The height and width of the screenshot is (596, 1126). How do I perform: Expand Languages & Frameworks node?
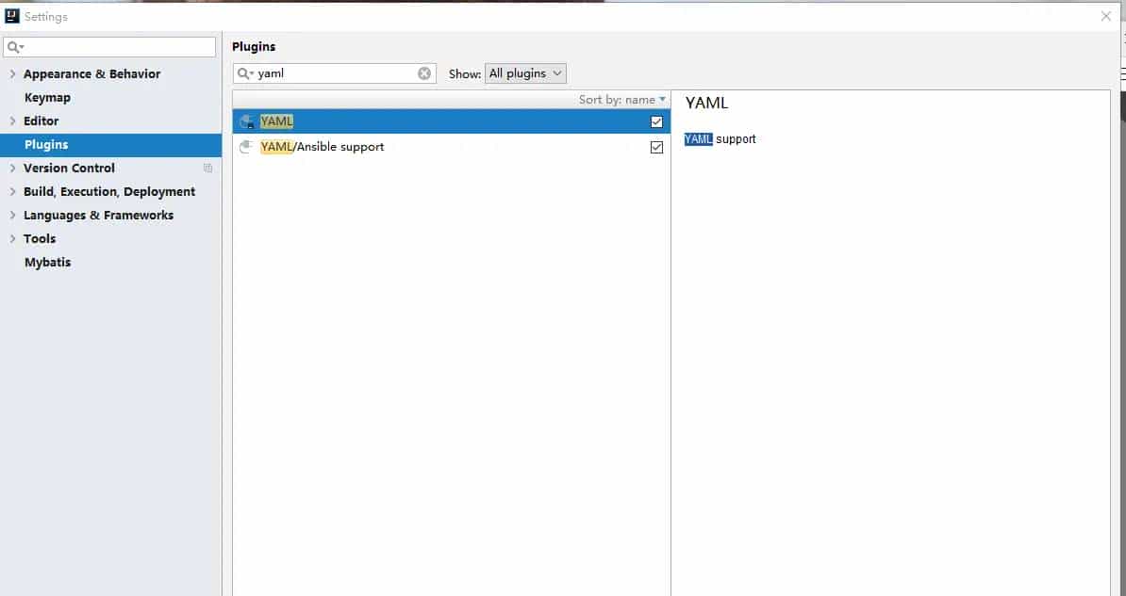(12, 216)
